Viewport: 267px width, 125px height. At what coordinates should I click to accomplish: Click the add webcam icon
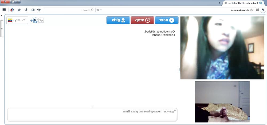34,20
